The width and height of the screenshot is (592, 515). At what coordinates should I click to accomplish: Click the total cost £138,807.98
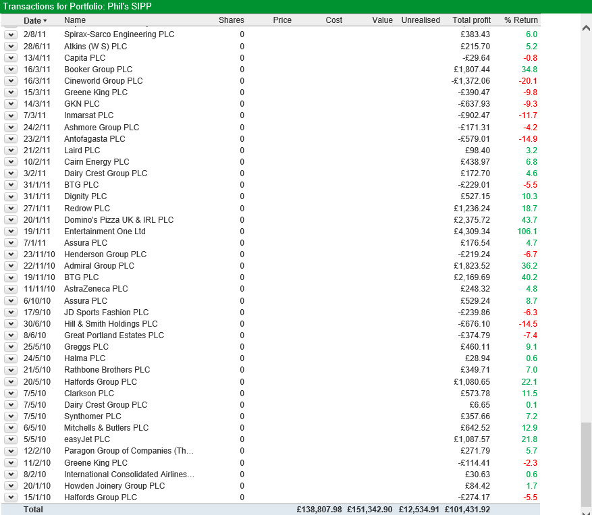[x=319, y=510]
